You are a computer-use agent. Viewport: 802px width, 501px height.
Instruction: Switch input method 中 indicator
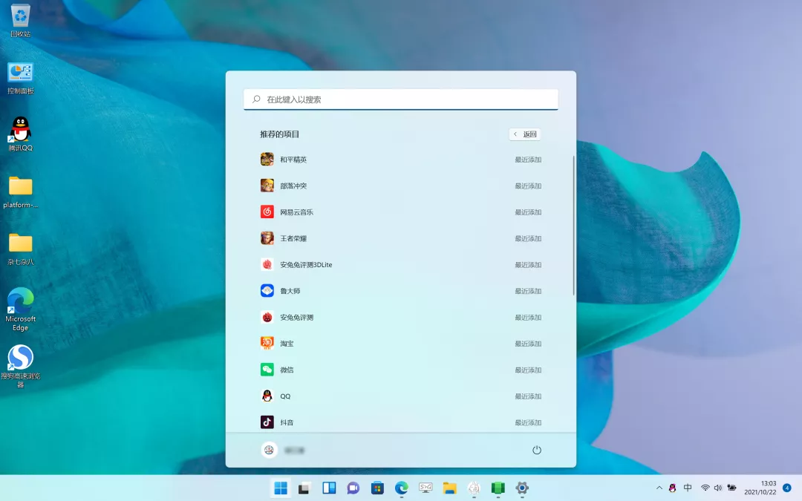[x=688, y=488]
